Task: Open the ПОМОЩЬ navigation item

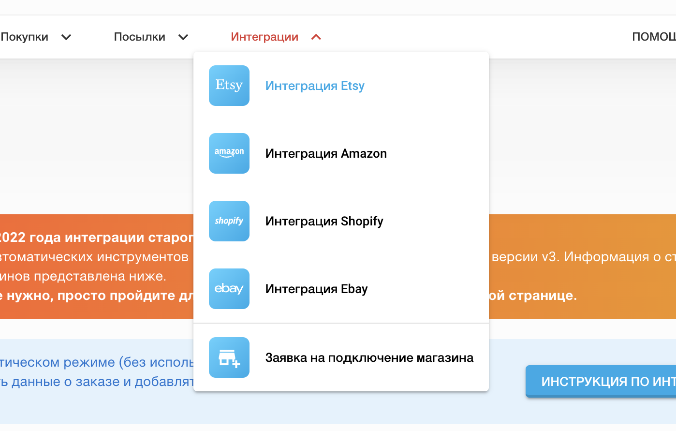Action: [x=654, y=37]
